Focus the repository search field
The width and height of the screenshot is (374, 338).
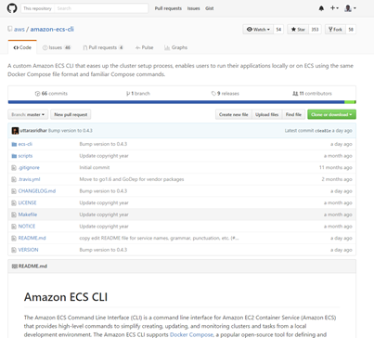click(101, 8)
